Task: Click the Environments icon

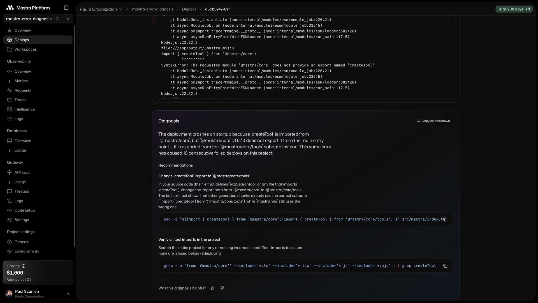Action: (10, 251)
